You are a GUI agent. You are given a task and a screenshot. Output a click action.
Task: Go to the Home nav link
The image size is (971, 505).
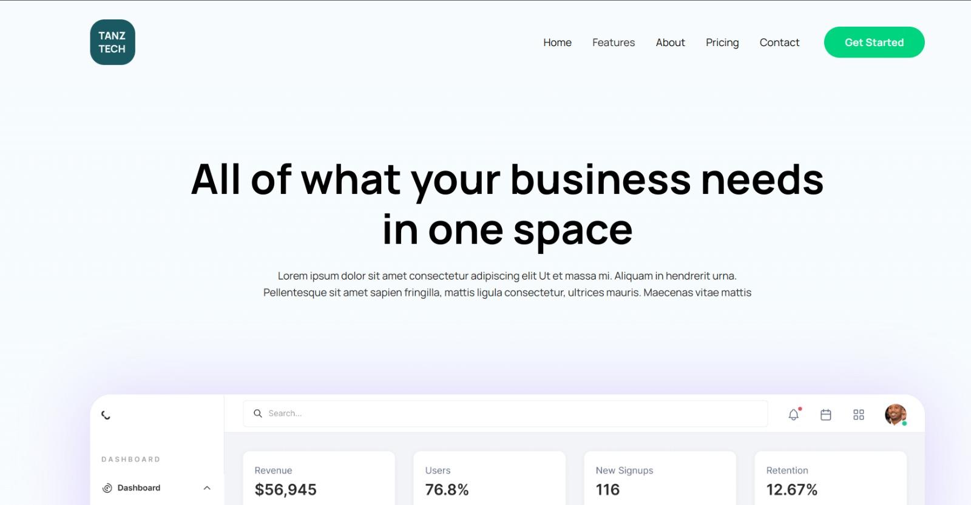pos(557,42)
